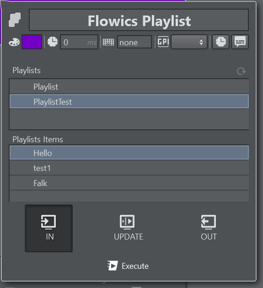
Task: Click the color palette icon
Action: 14,42
